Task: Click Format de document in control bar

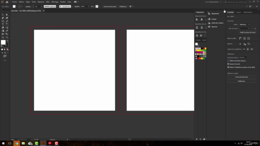Action: pyautogui.click(x=110, y=6)
